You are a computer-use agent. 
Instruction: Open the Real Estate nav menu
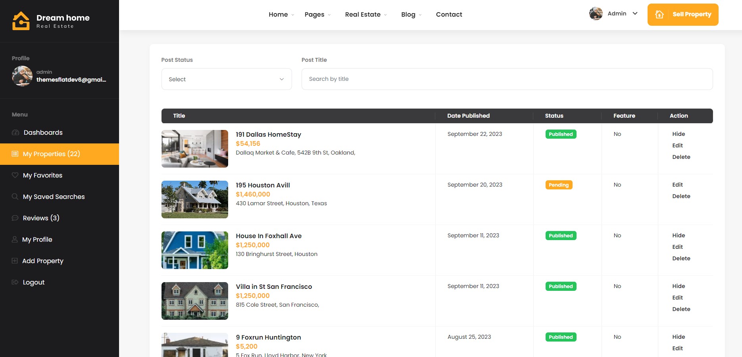[x=363, y=14]
